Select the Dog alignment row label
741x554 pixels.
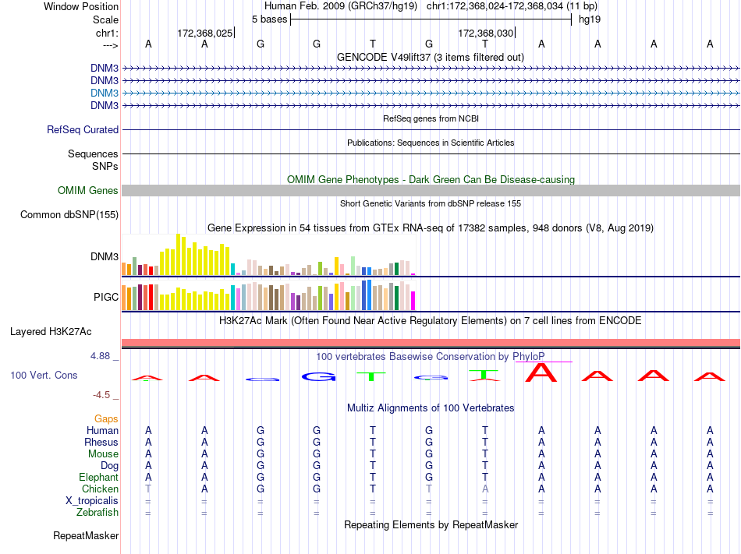pos(109,466)
